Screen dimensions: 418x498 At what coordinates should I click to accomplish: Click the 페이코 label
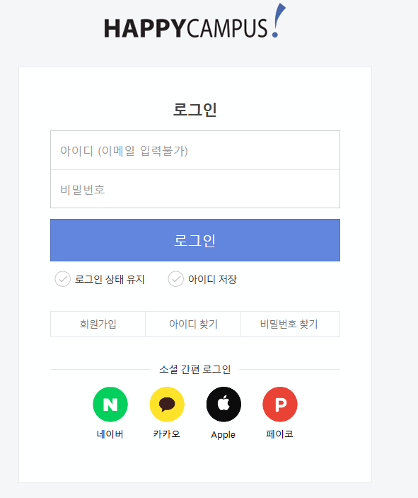(x=279, y=434)
